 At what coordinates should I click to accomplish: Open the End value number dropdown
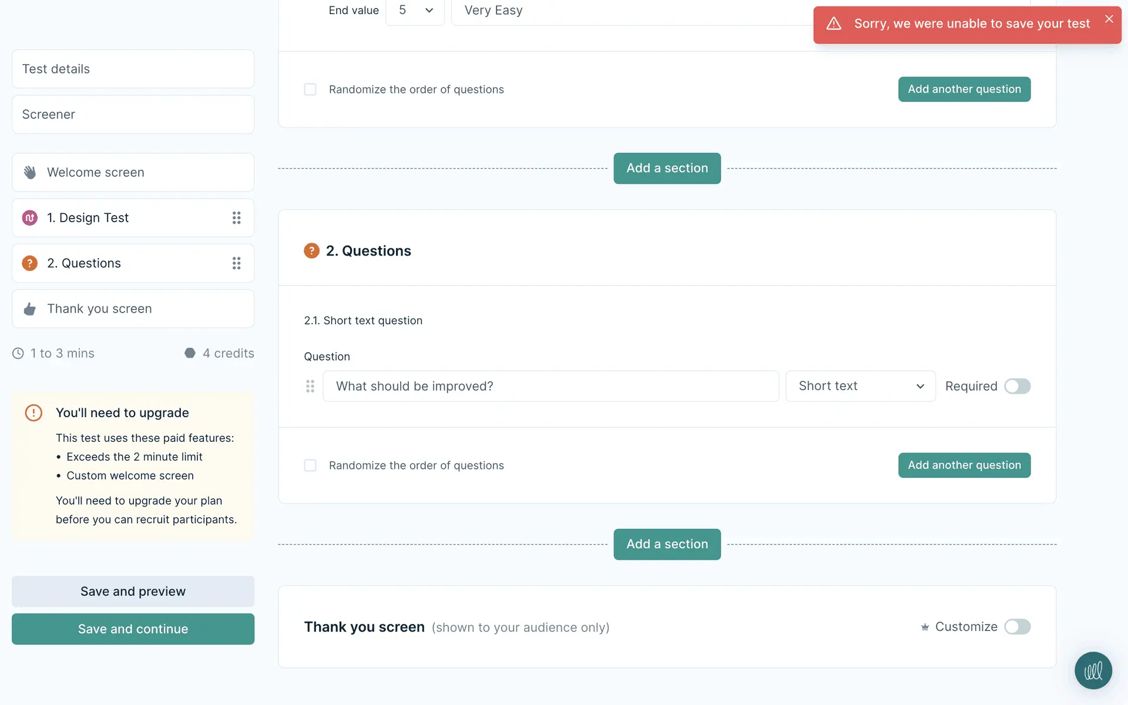pyautogui.click(x=415, y=11)
